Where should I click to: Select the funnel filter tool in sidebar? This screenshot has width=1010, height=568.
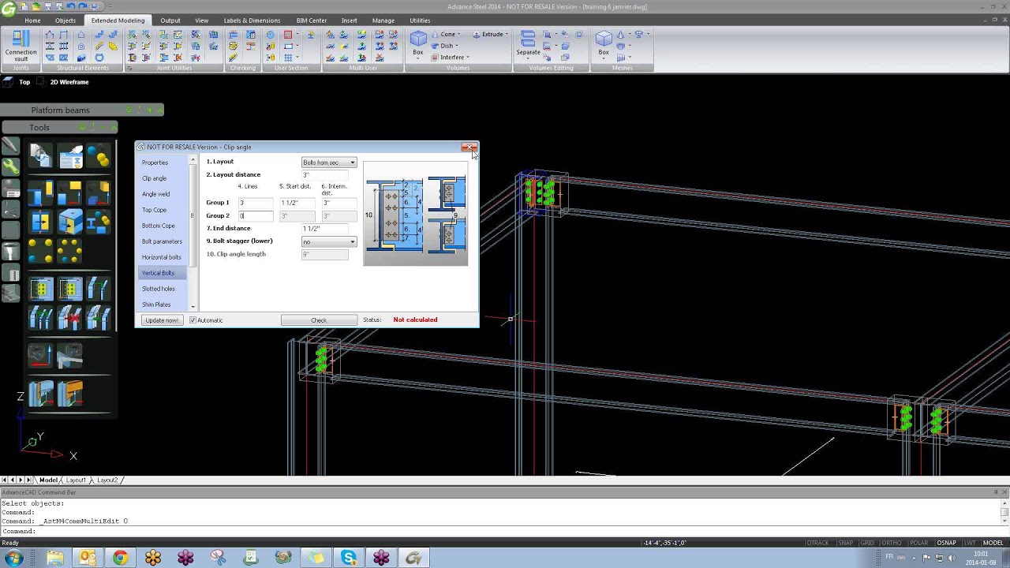pyautogui.click(x=10, y=252)
